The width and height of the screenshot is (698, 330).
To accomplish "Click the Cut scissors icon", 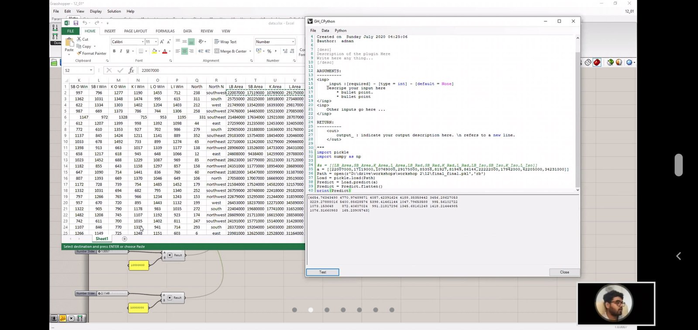I will [79, 39].
